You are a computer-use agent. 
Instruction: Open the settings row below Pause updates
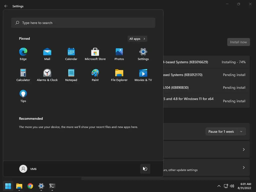tap(206, 149)
